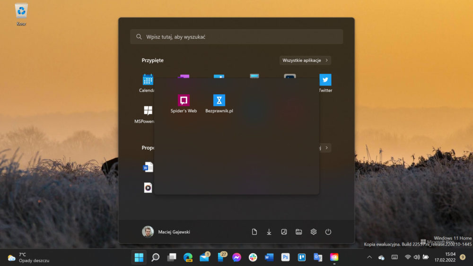Open Mail app with 1 badge

click(x=204, y=257)
